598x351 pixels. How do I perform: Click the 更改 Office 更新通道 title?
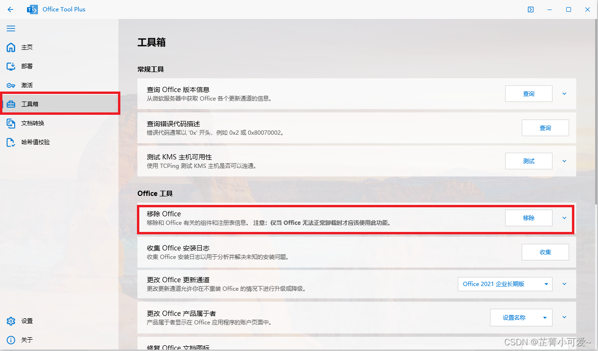coord(178,280)
